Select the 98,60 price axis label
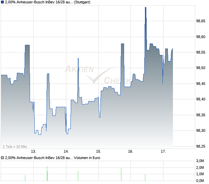This screenshot has height=184, width=209. point(201,37)
